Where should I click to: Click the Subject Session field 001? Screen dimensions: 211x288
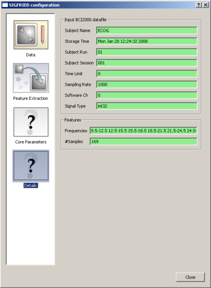(147, 63)
